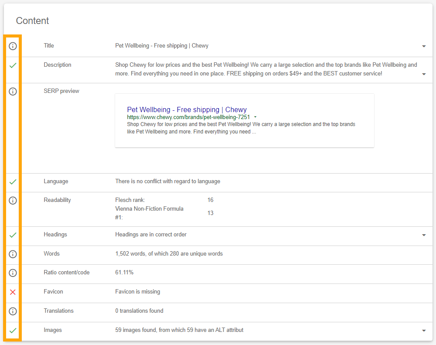Click the '59 images found' text
436x345 pixels.
pos(179,330)
